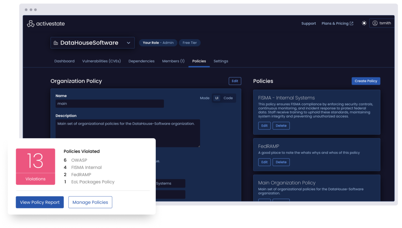This screenshot has height=228, width=402.
Task: Edit the Organization Policy
Action: [x=235, y=81]
